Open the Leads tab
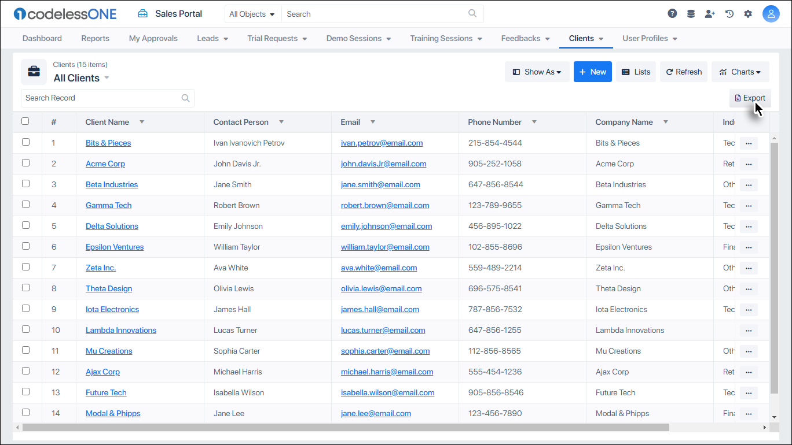The height and width of the screenshot is (445, 792). coord(212,38)
